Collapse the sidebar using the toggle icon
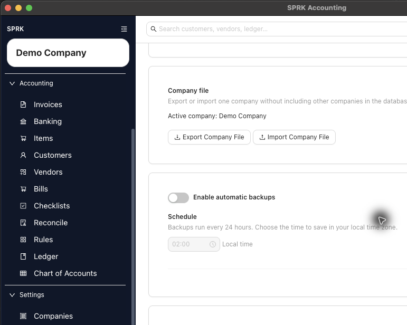 (x=124, y=29)
